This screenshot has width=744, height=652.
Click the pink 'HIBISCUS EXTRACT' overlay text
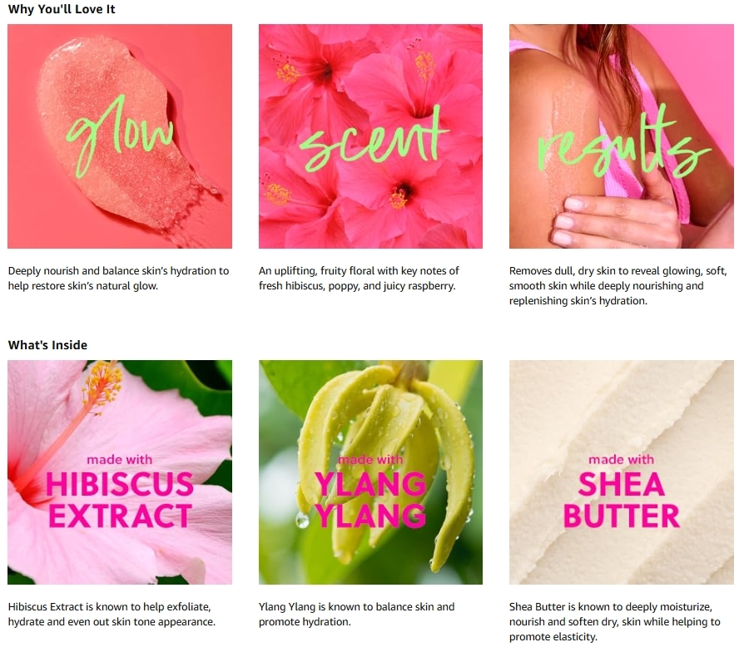(x=120, y=500)
